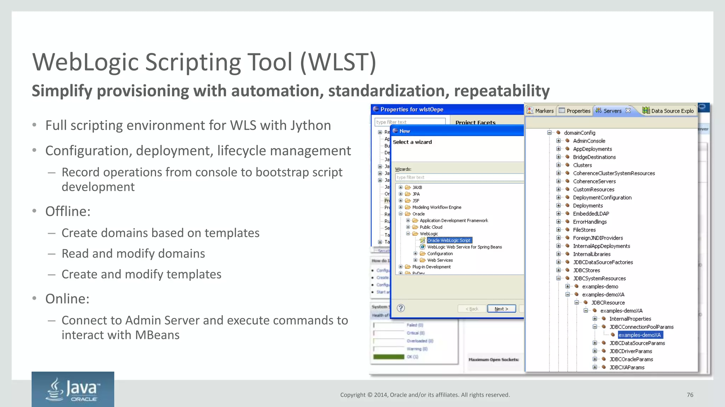Collapse the domainConfig tree node
The width and height of the screenshot is (725, 407).
coord(549,133)
